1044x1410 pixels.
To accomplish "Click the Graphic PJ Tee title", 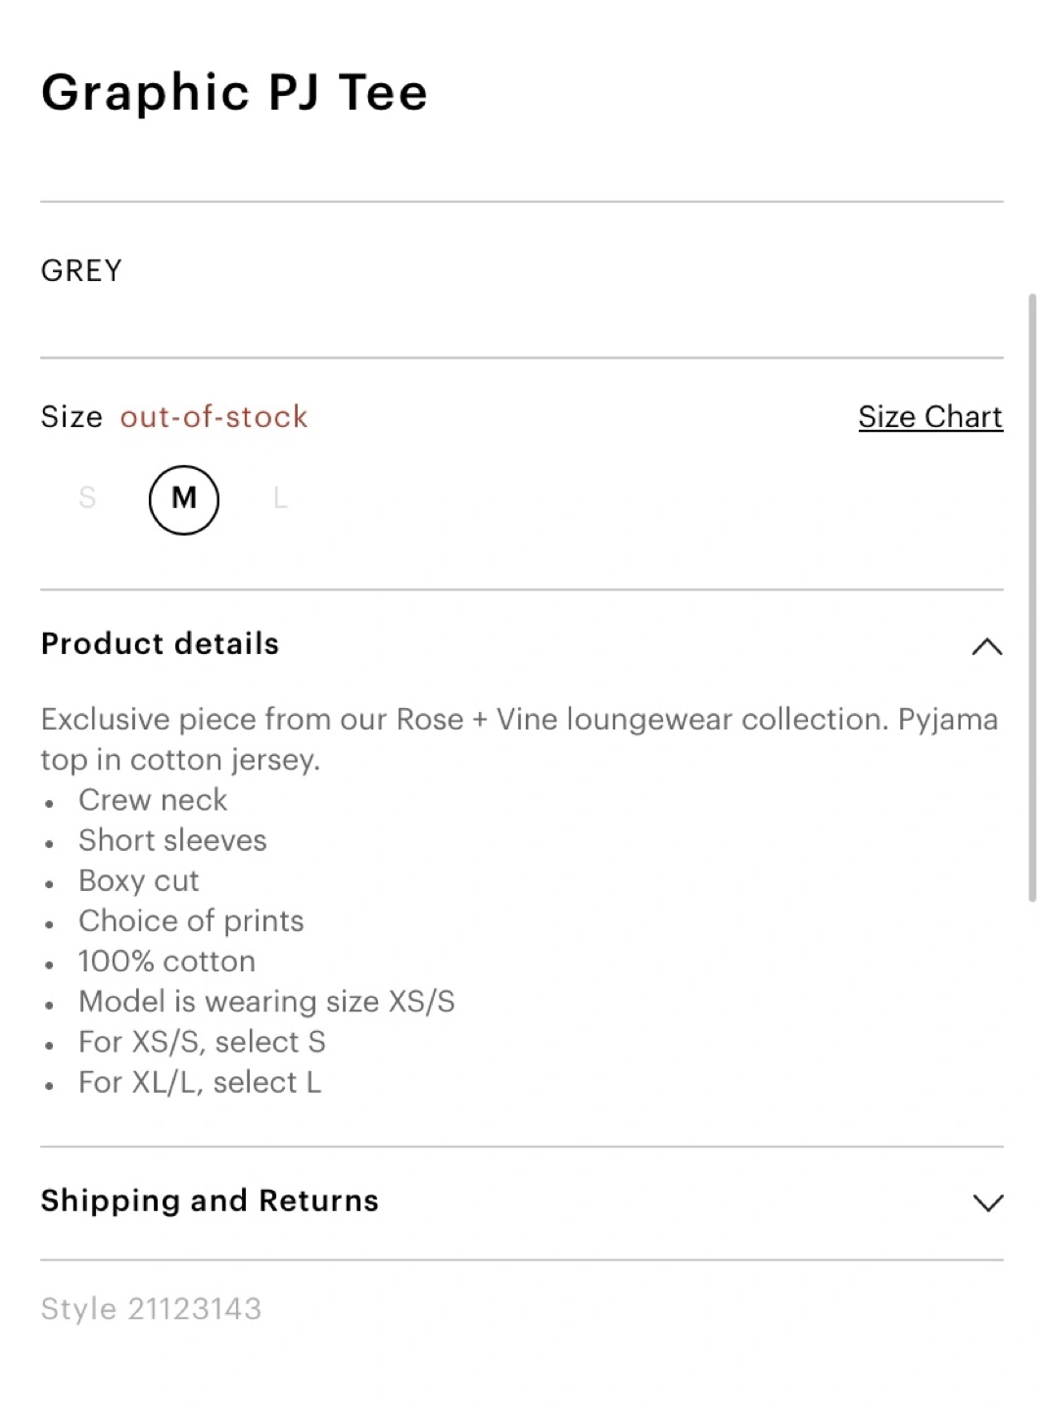I will pos(234,93).
